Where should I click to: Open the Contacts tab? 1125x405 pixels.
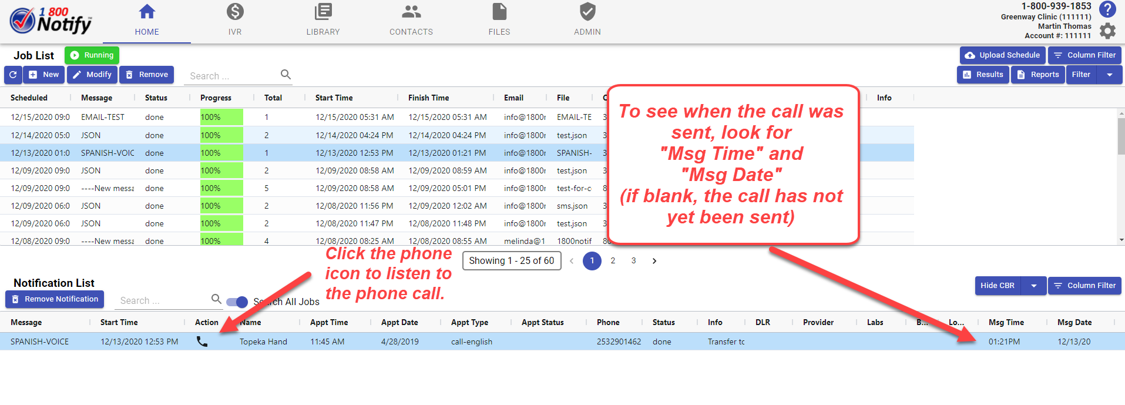pos(411,20)
